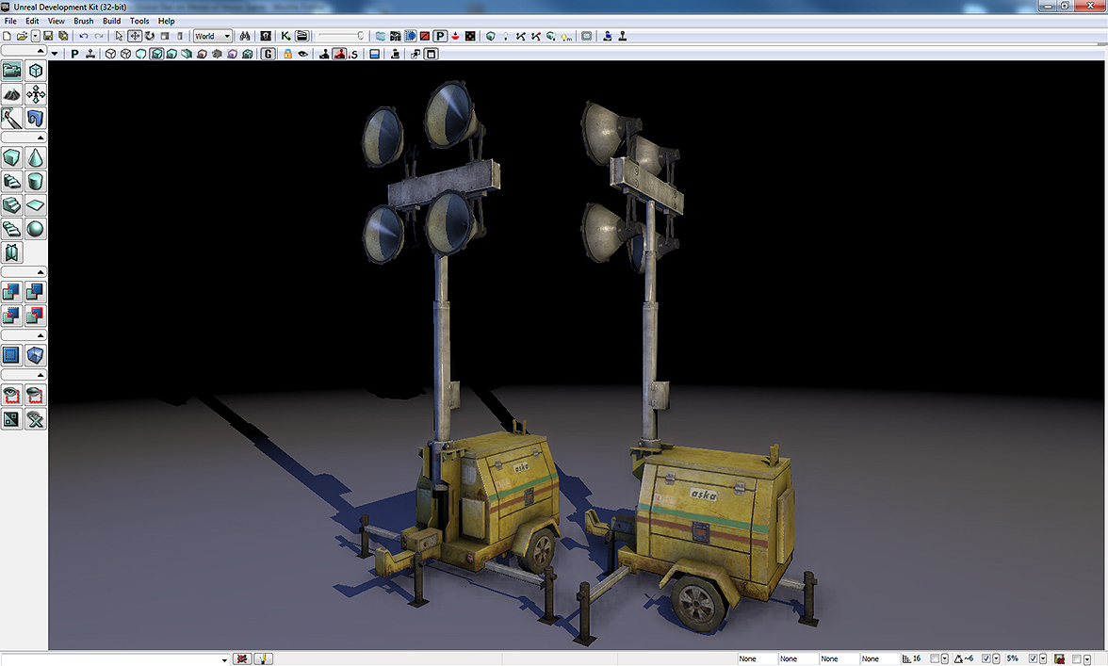Toggle scale snapping checkbox next to 5%
Screen dimensions: 1108x666
coord(1033,658)
